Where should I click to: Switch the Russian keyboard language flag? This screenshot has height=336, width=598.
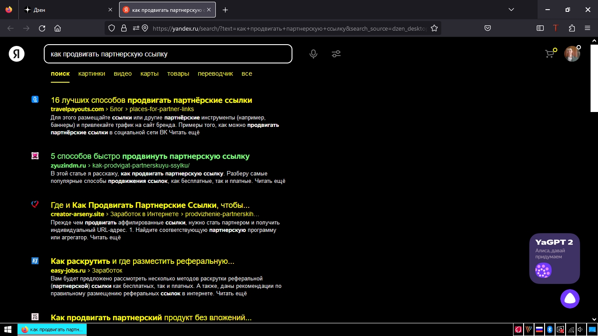point(539,329)
